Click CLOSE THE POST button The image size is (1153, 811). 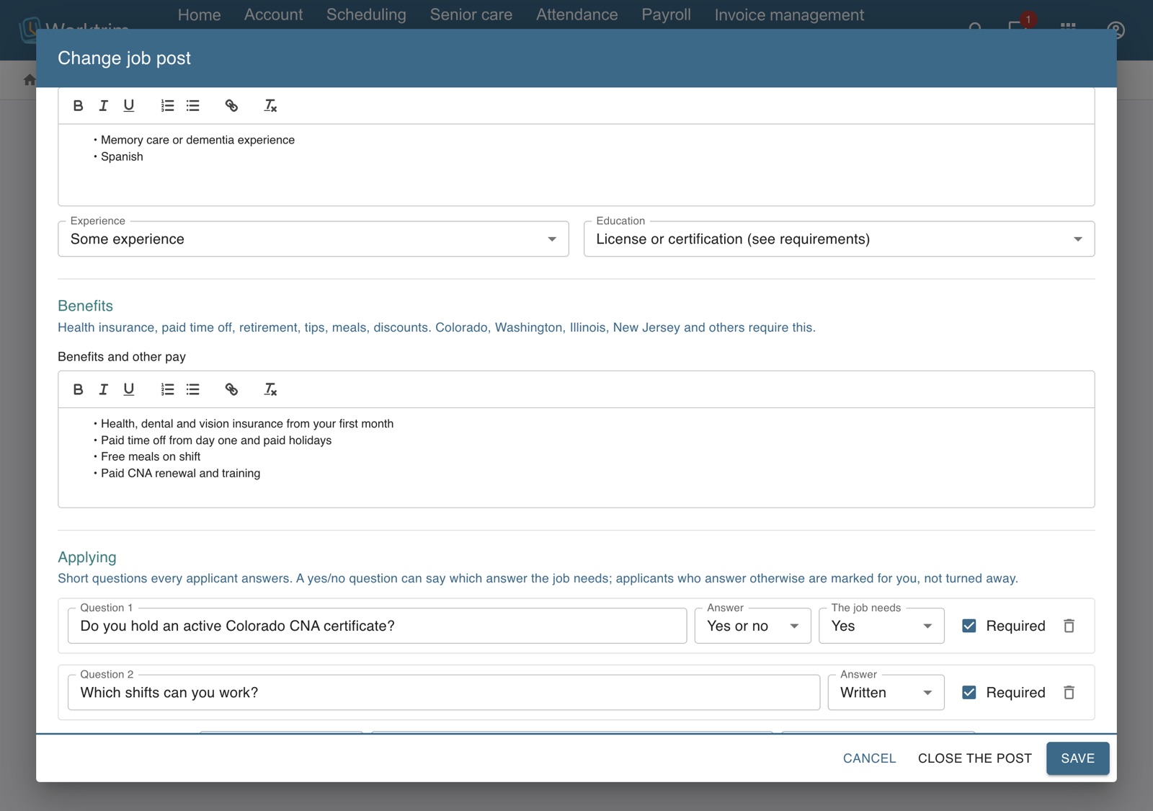pos(974,758)
